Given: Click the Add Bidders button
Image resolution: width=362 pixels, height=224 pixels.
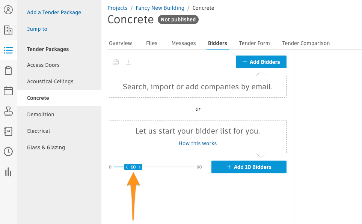Looking at the screenshot, I should [x=261, y=62].
